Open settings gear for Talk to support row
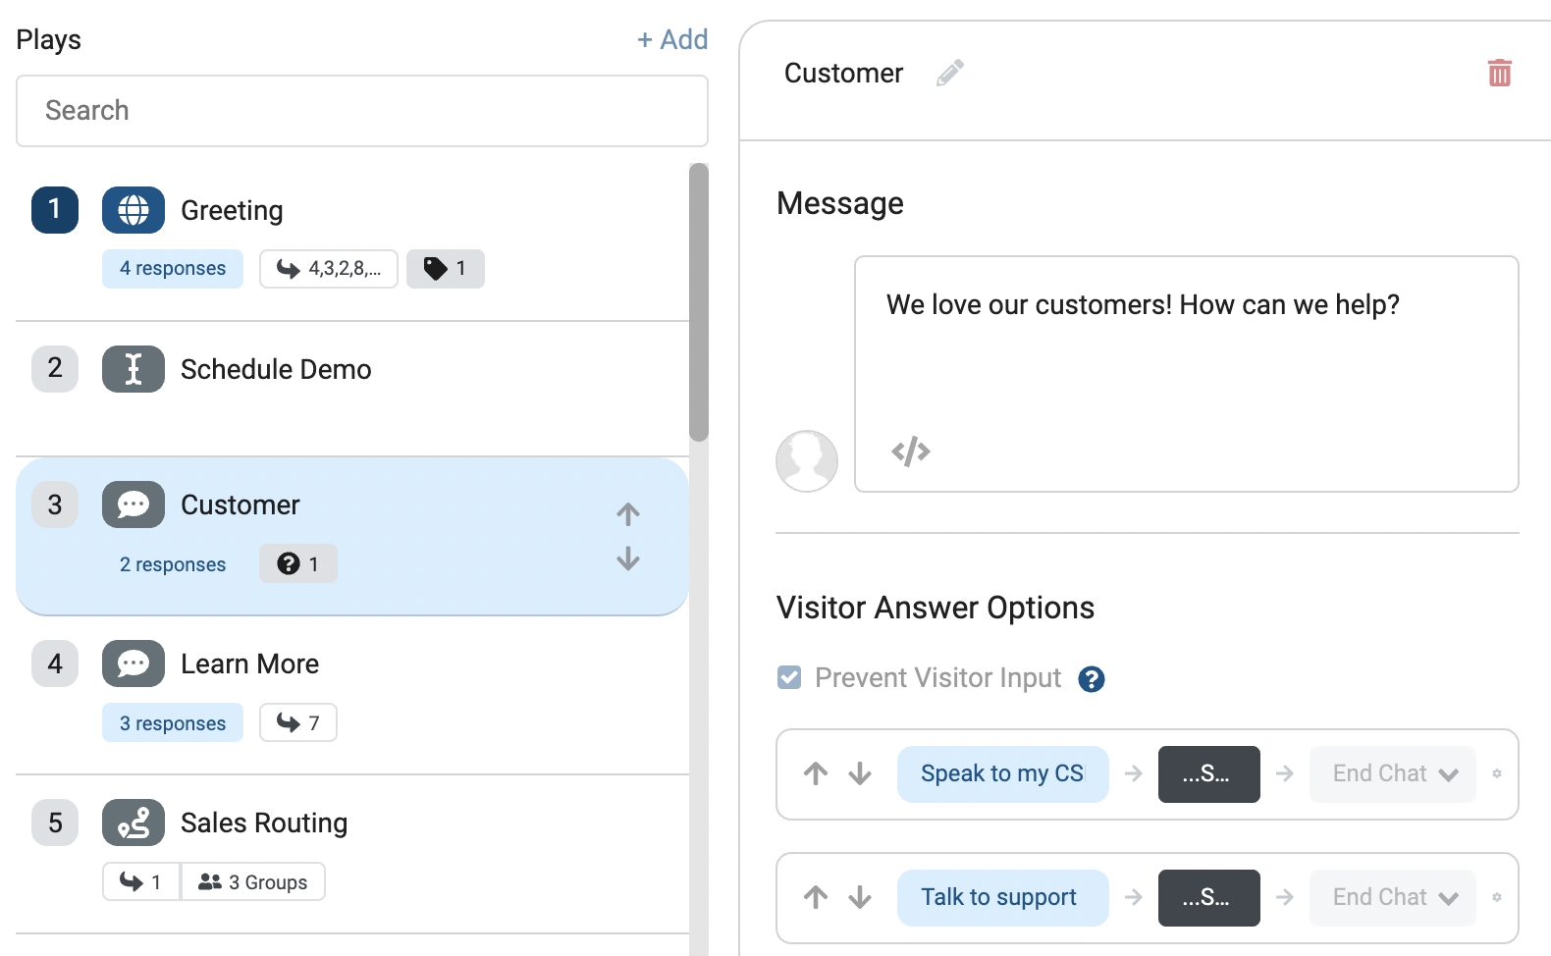 pyautogui.click(x=1496, y=897)
